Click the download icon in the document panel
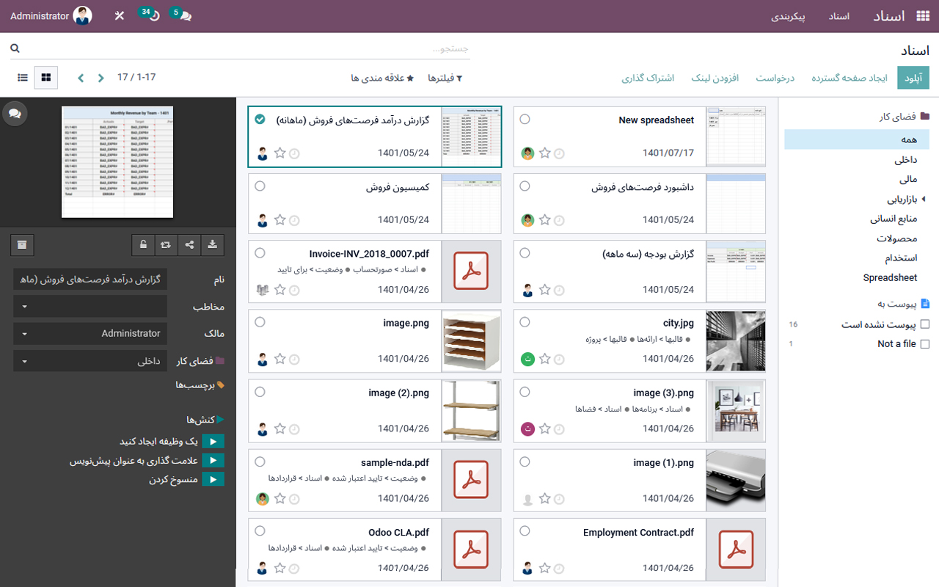 [x=212, y=244]
